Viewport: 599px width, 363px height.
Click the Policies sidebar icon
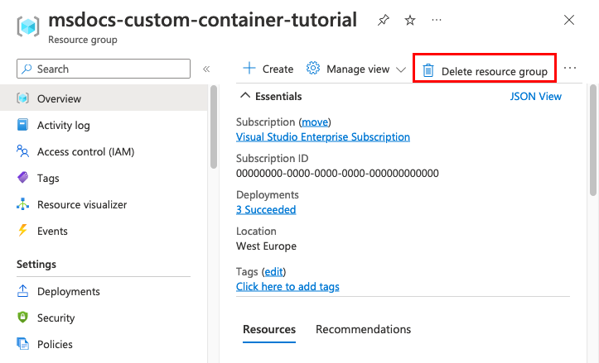[23, 345]
